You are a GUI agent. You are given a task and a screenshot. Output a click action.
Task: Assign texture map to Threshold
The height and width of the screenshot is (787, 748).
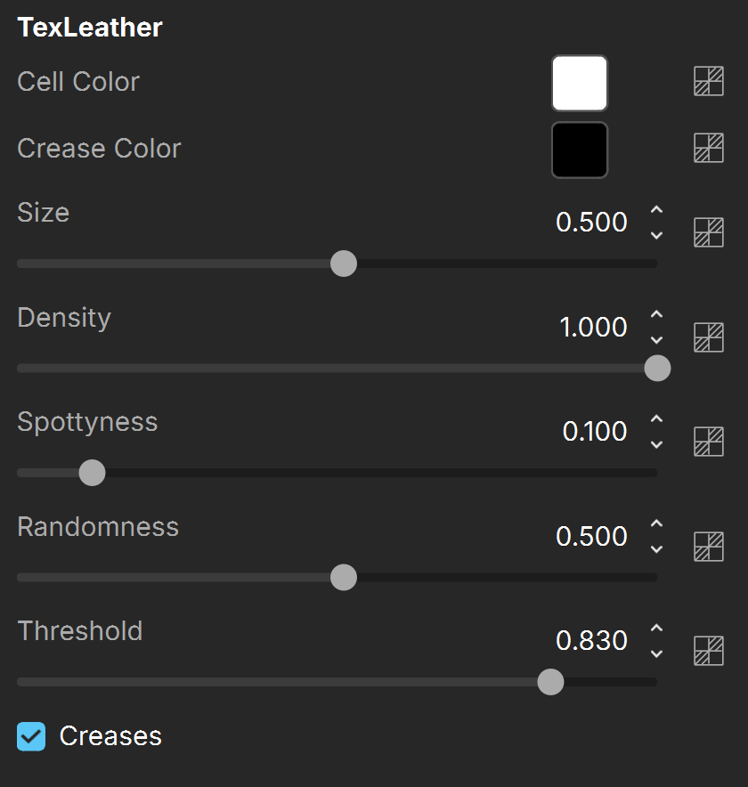click(708, 651)
